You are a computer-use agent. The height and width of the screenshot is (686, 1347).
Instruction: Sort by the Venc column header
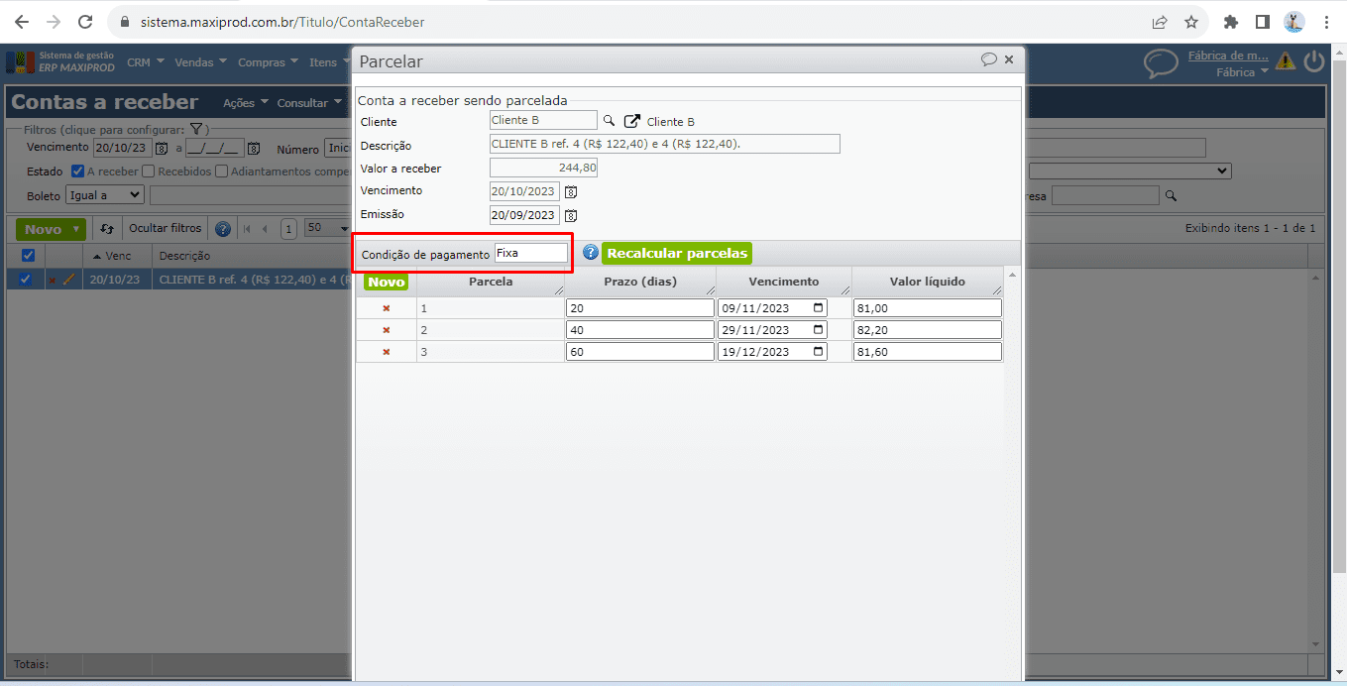pyautogui.click(x=118, y=256)
